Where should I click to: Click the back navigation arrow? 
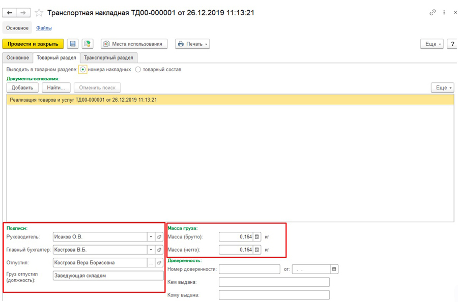pyautogui.click(x=10, y=13)
